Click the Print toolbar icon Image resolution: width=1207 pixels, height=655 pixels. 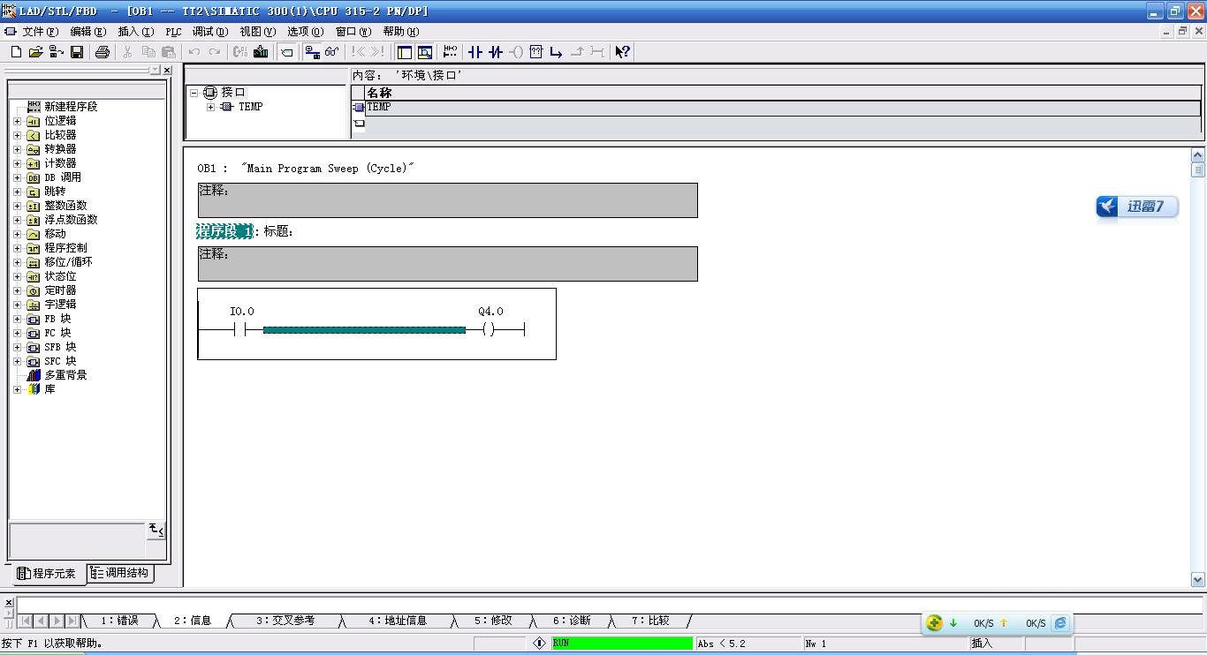click(102, 52)
